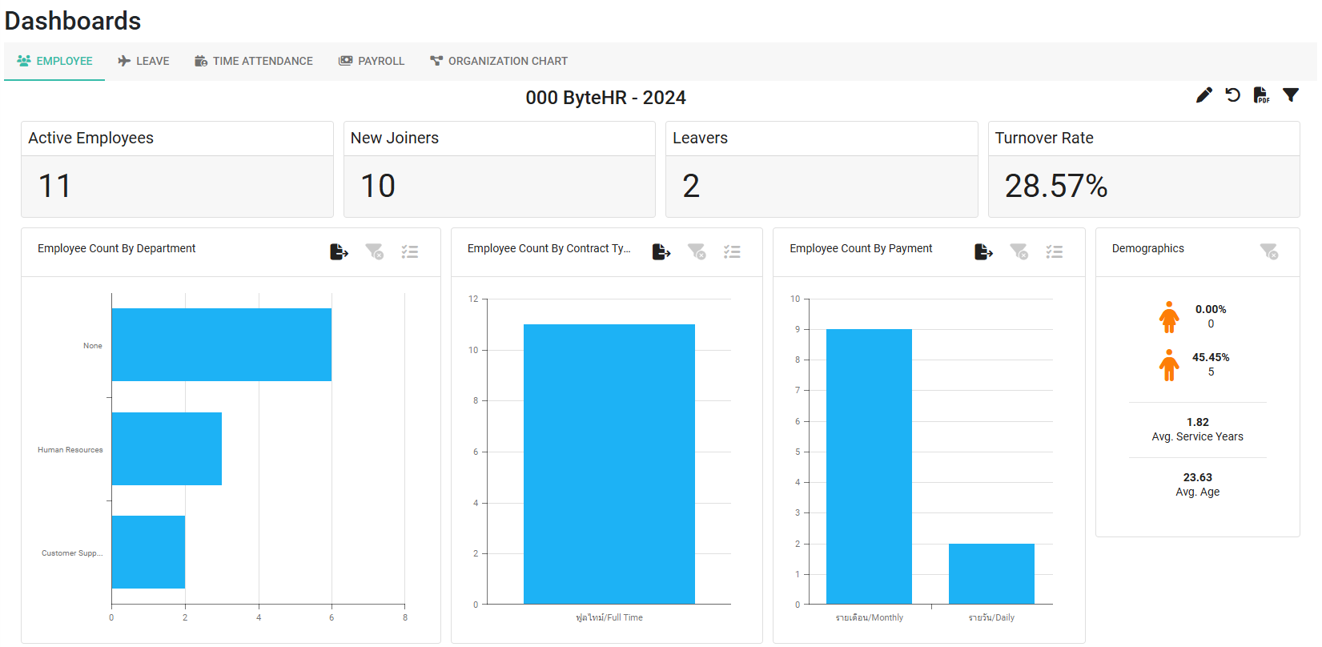Image resolution: width=1322 pixels, height=647 pixels.
Task: Clear filter on Contract Type chart
Action: click(x=697, y=252)
